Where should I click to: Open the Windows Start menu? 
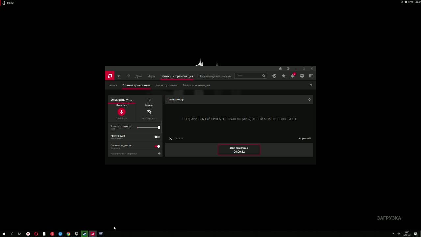[x=4, y=234]
